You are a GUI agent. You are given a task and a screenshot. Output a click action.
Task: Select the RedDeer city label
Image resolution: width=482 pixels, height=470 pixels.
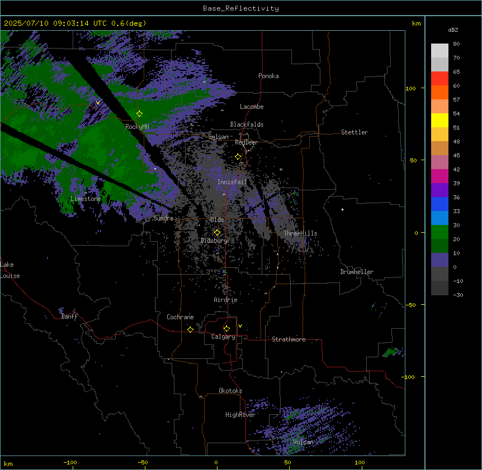[x=246, y=143]
